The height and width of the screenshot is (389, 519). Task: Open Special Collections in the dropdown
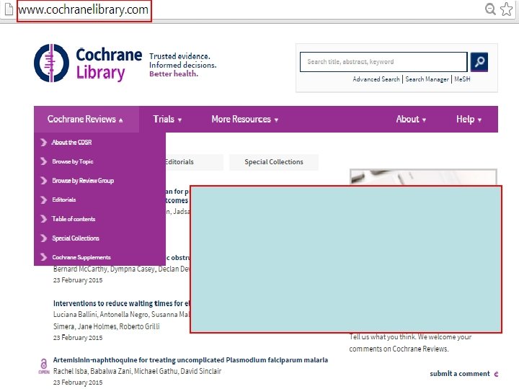coord(76,238)
